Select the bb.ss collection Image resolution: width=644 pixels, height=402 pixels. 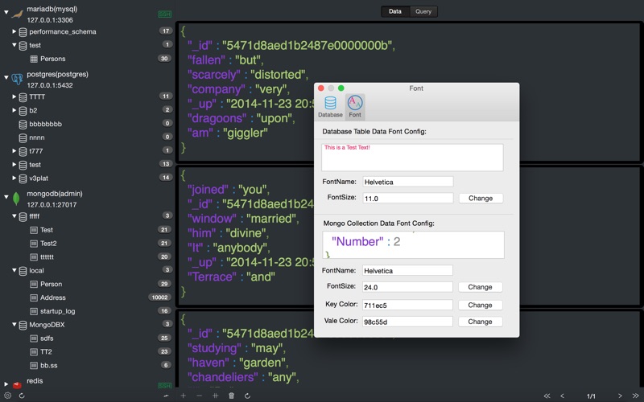coord(48,365)
